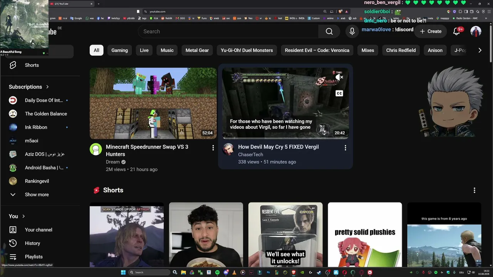This screenshot has height=277, width=493.
Task: Select the Gaming filter chip
Action: pyautogui.click(x=119, y=50)
